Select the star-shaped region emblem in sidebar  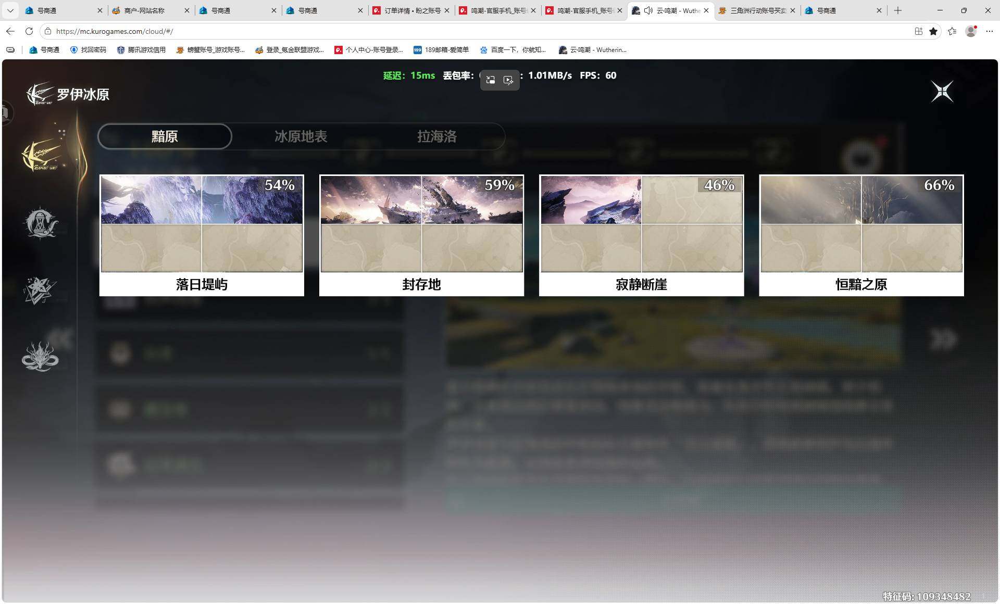40,290
